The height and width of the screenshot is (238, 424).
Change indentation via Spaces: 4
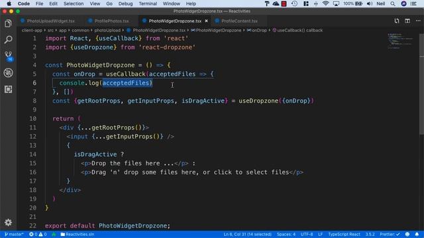[286, 234]
